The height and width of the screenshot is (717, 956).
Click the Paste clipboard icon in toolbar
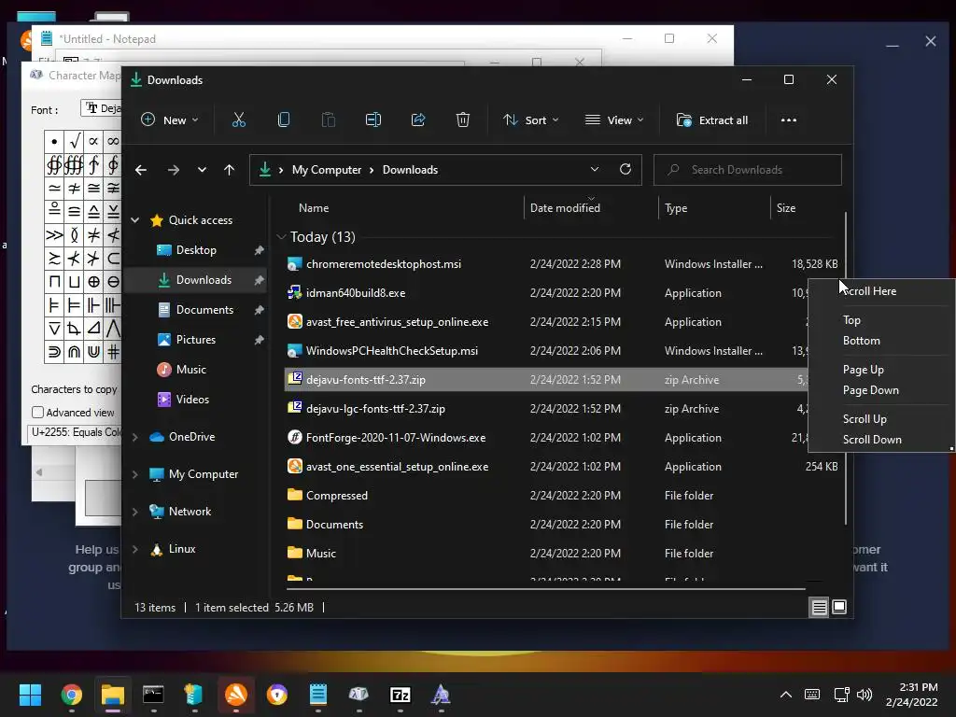(328, 120)
